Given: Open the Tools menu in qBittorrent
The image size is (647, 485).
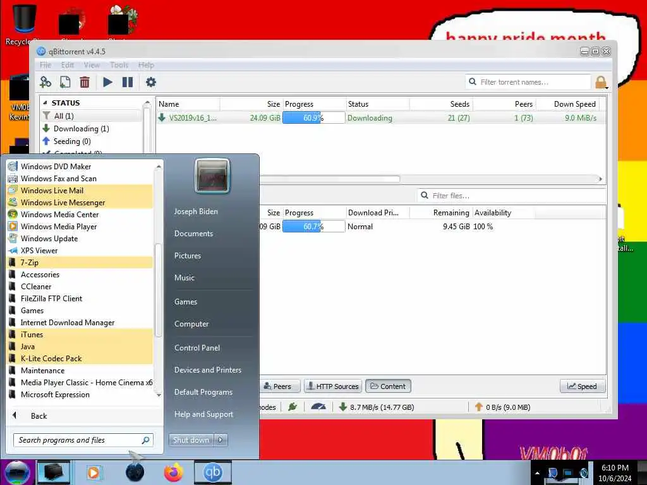Looking at the screenshot, I should click(x=119, y=65).
